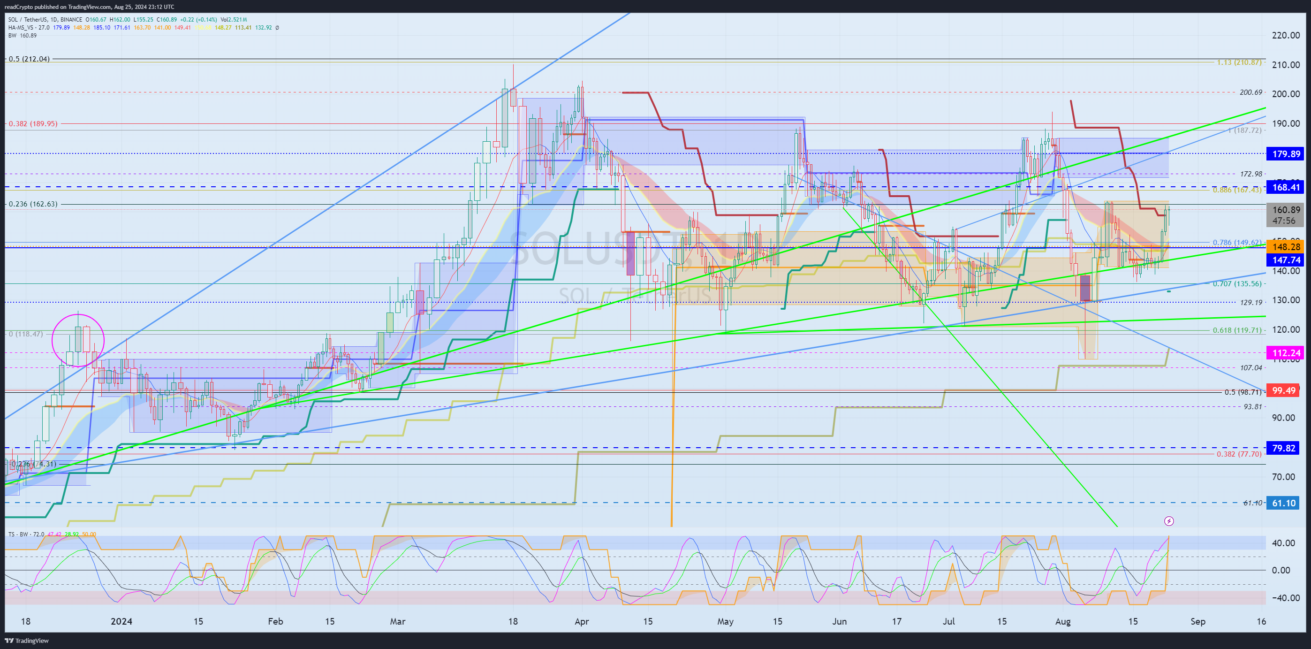Screen dimensions: 1311x649
Task: Click the +0.22 (+0.14%) change value
Action: [x=198, y=20]
